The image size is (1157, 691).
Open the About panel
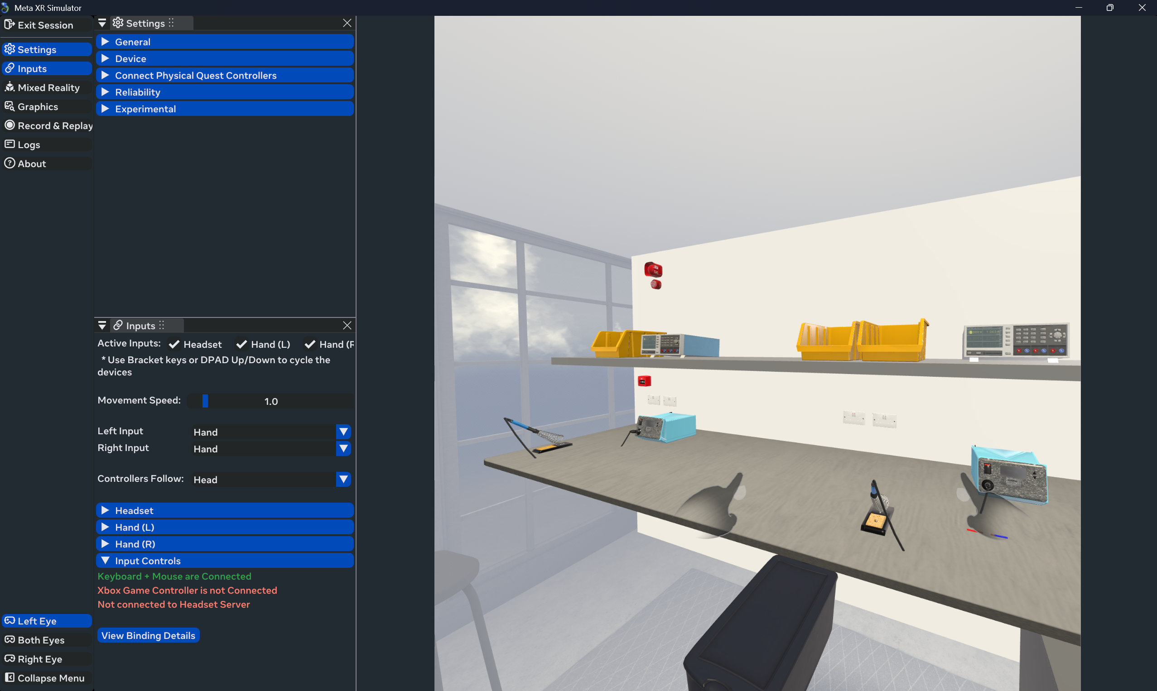coord(31,164)
